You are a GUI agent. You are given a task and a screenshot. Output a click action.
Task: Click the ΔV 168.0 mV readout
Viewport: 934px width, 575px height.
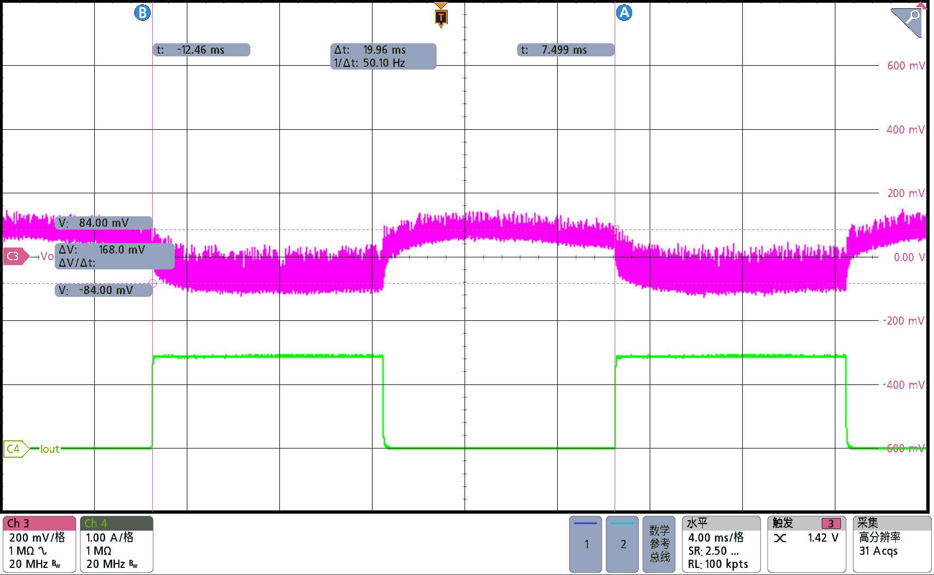(102, 250)
